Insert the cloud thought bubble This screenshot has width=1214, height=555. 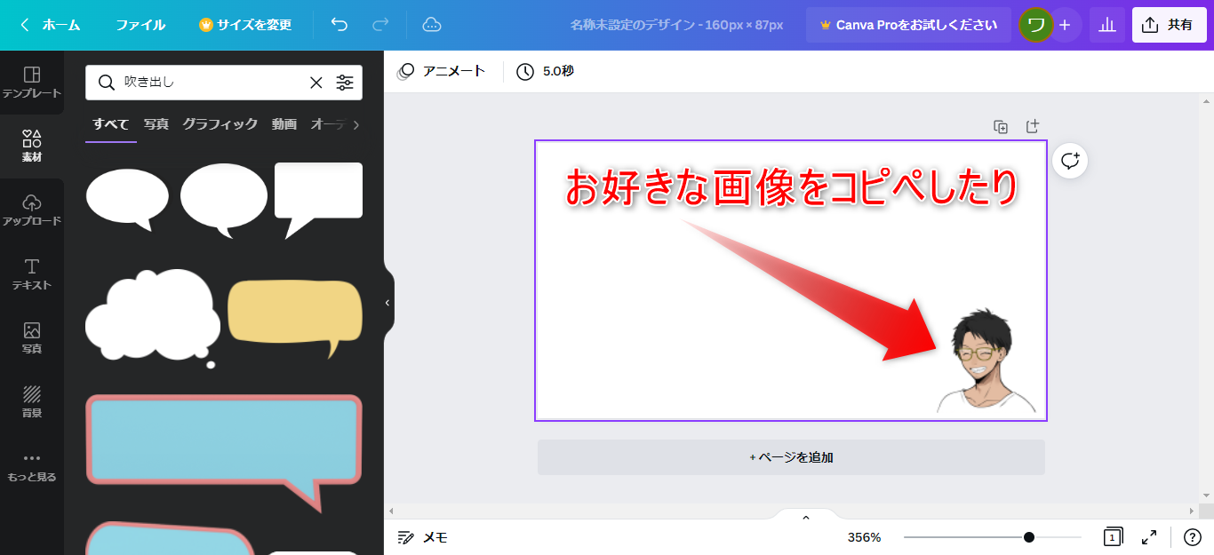pos(152,318)
